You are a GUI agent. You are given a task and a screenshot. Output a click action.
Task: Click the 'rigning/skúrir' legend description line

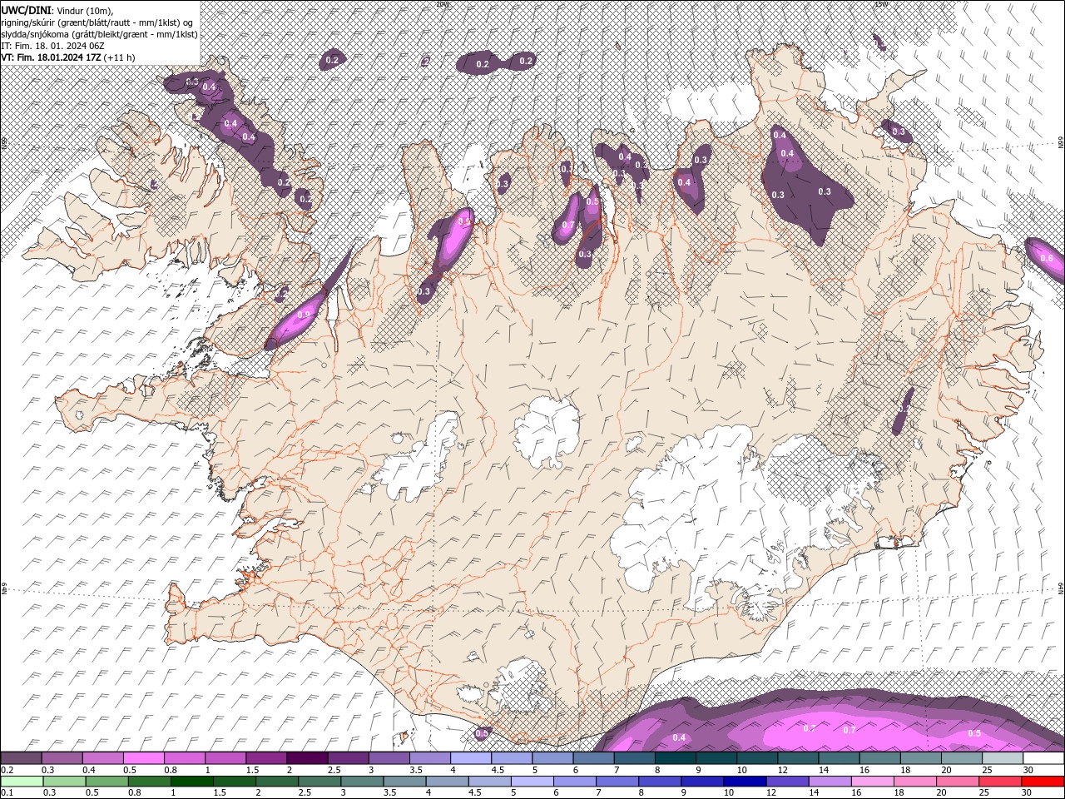pos(97,22)
